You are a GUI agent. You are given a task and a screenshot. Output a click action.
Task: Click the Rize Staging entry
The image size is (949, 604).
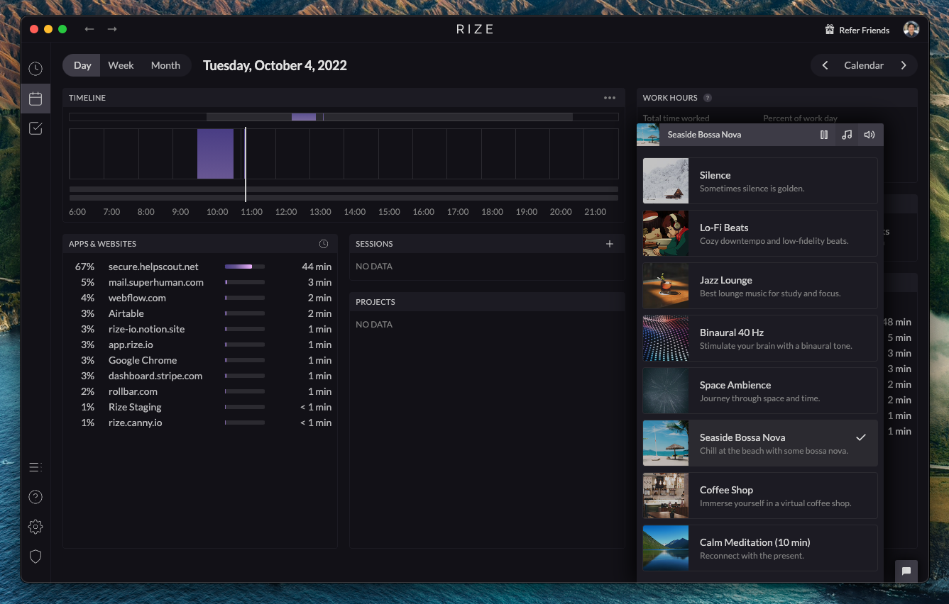click(x=135, y=407)
